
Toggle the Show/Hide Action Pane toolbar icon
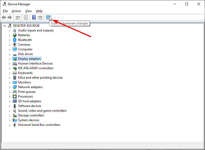tap(40, 17)
